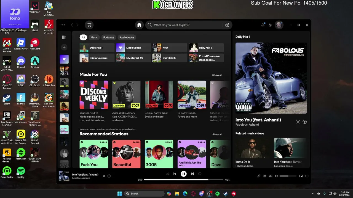This screenshot has width=353, height=198.
Task: Hide song using X in player bar
Action: [104, 176]
